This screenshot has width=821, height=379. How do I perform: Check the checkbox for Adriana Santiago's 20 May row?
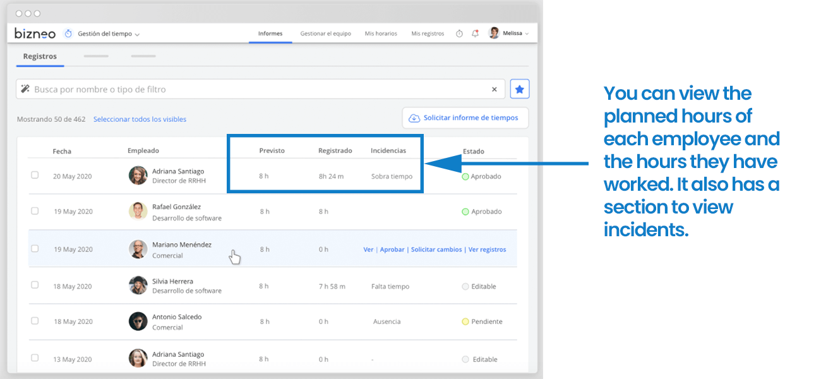point(35,175)
